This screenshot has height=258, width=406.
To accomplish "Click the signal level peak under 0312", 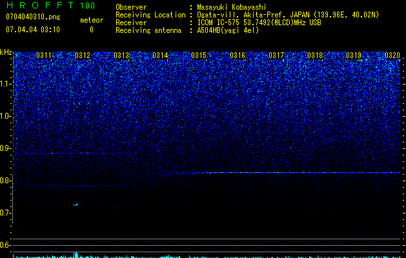I will click(76, 255).
